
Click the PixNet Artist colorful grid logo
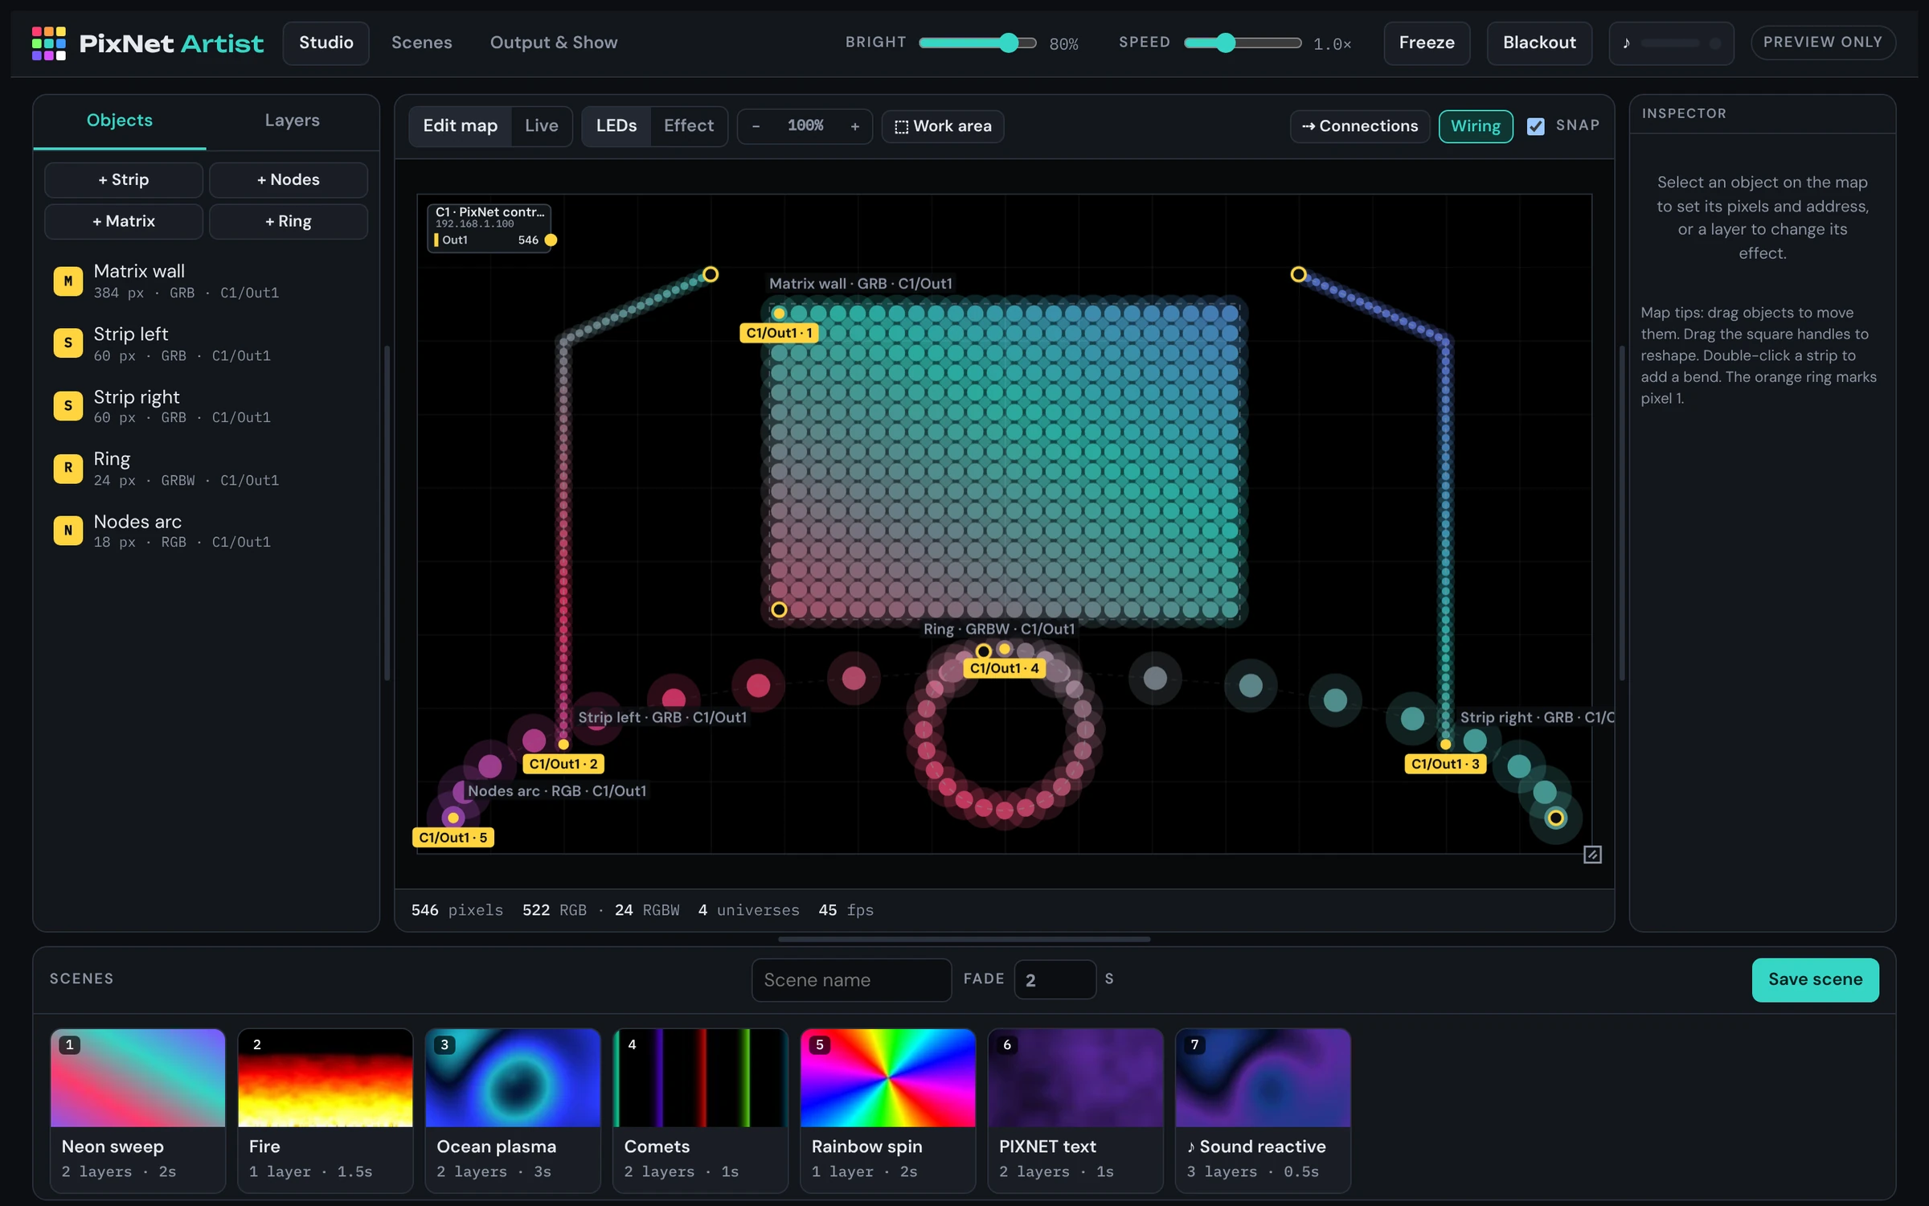[48, 43]
